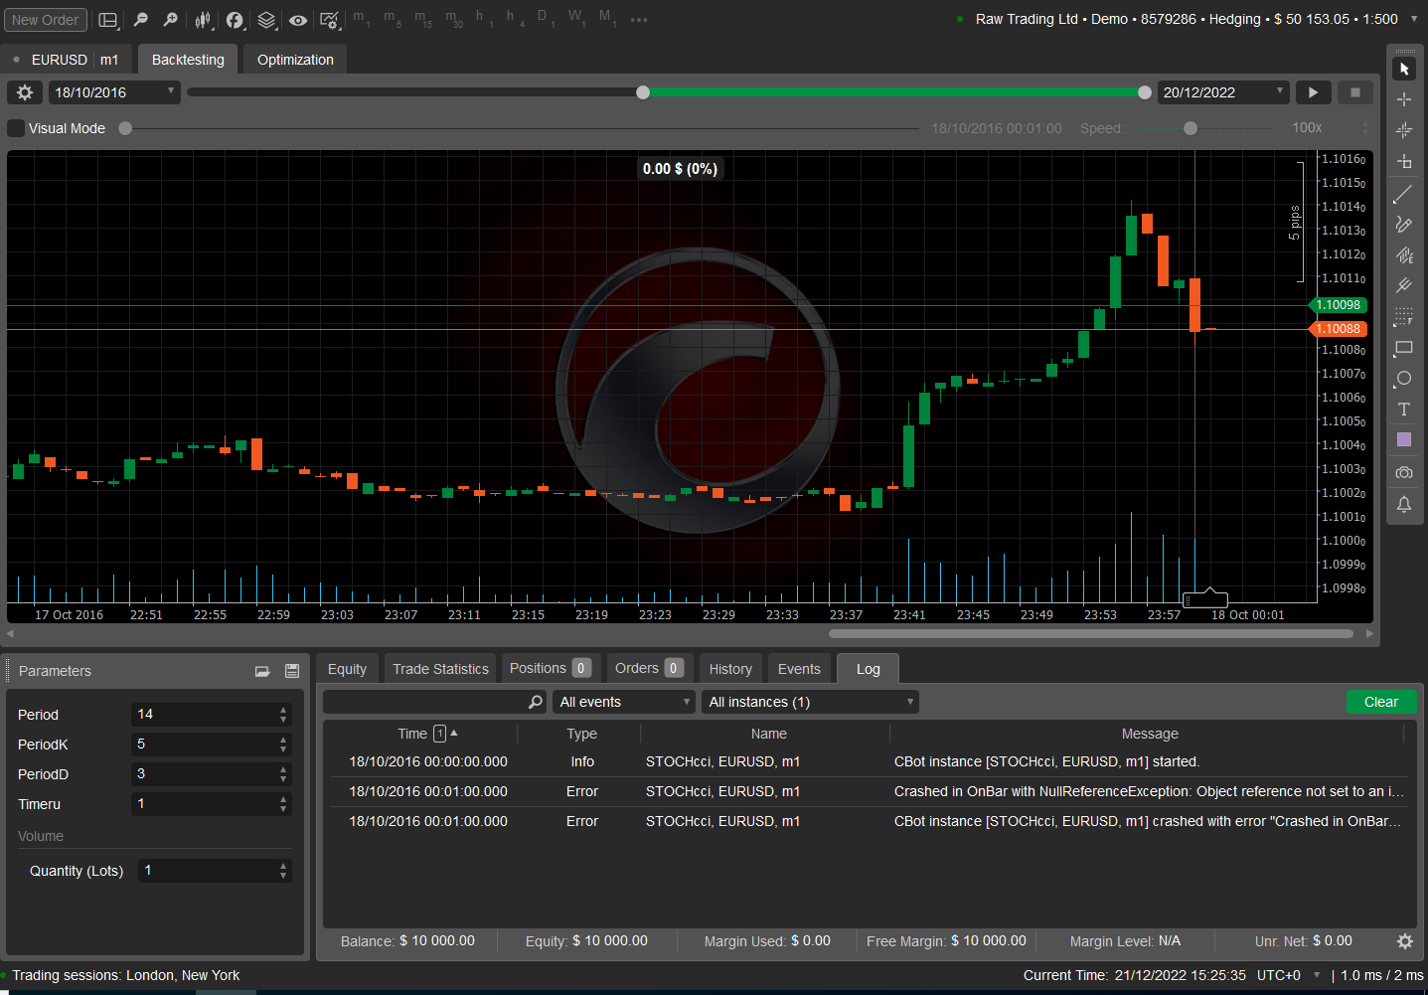
Task: Open the Positions tab
Action: tap(550, 669)
